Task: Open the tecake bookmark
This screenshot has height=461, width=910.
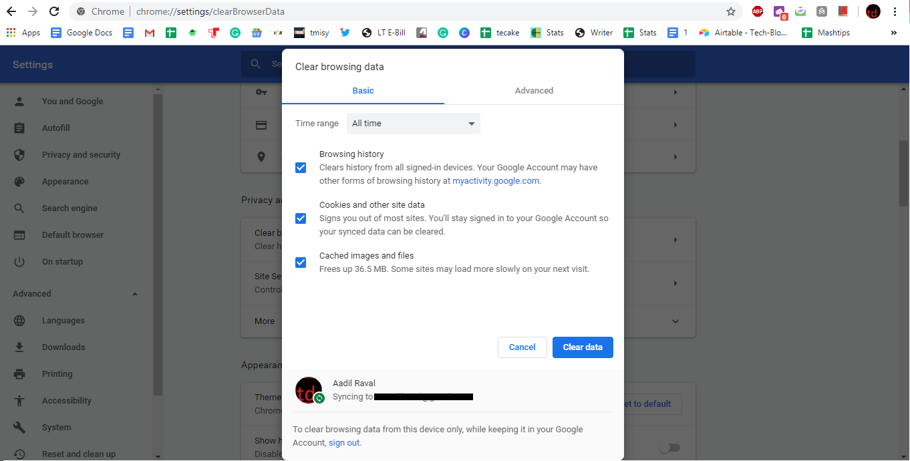Action: [x=500, y=32]
